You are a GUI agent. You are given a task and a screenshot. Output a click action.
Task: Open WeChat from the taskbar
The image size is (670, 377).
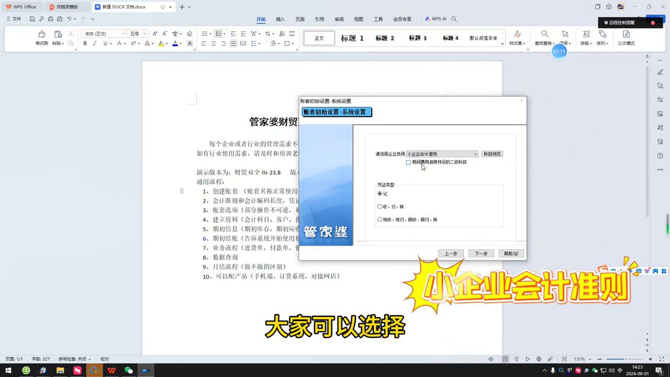129,370
